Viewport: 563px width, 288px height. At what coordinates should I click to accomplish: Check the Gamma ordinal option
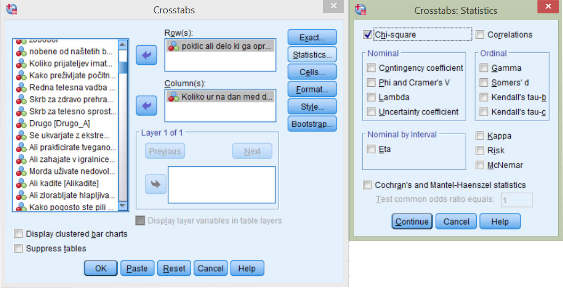(x=484, y=68)
